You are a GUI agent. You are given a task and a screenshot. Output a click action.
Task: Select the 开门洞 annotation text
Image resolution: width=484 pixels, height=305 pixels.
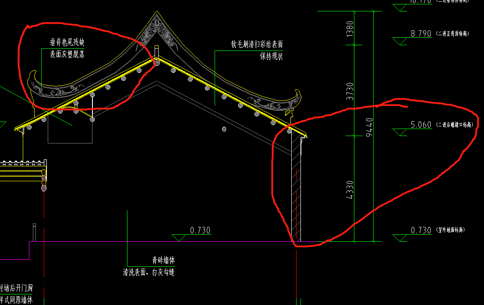point(24,288)
